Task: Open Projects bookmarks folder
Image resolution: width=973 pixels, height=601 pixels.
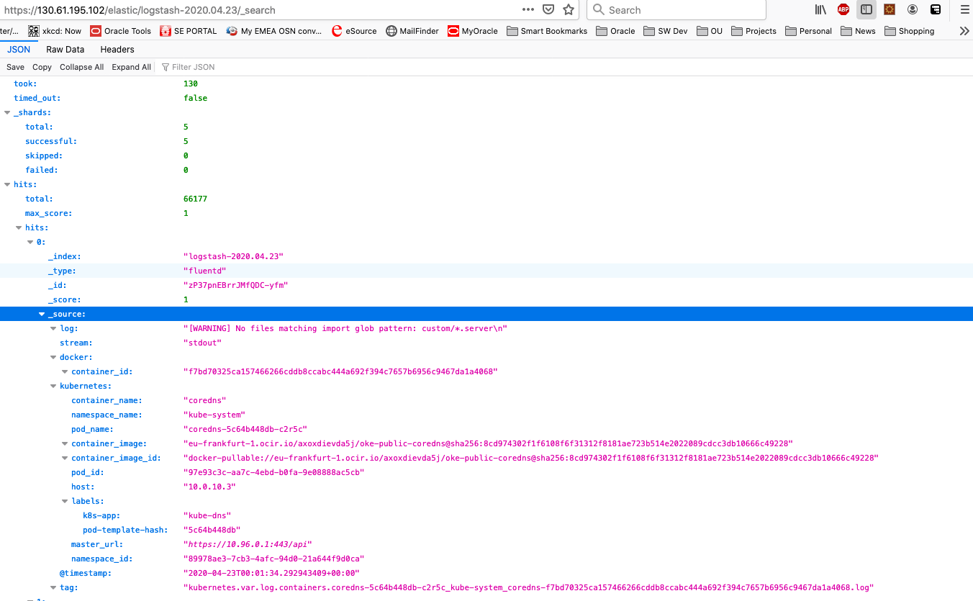Action: (x=753, y=31)
